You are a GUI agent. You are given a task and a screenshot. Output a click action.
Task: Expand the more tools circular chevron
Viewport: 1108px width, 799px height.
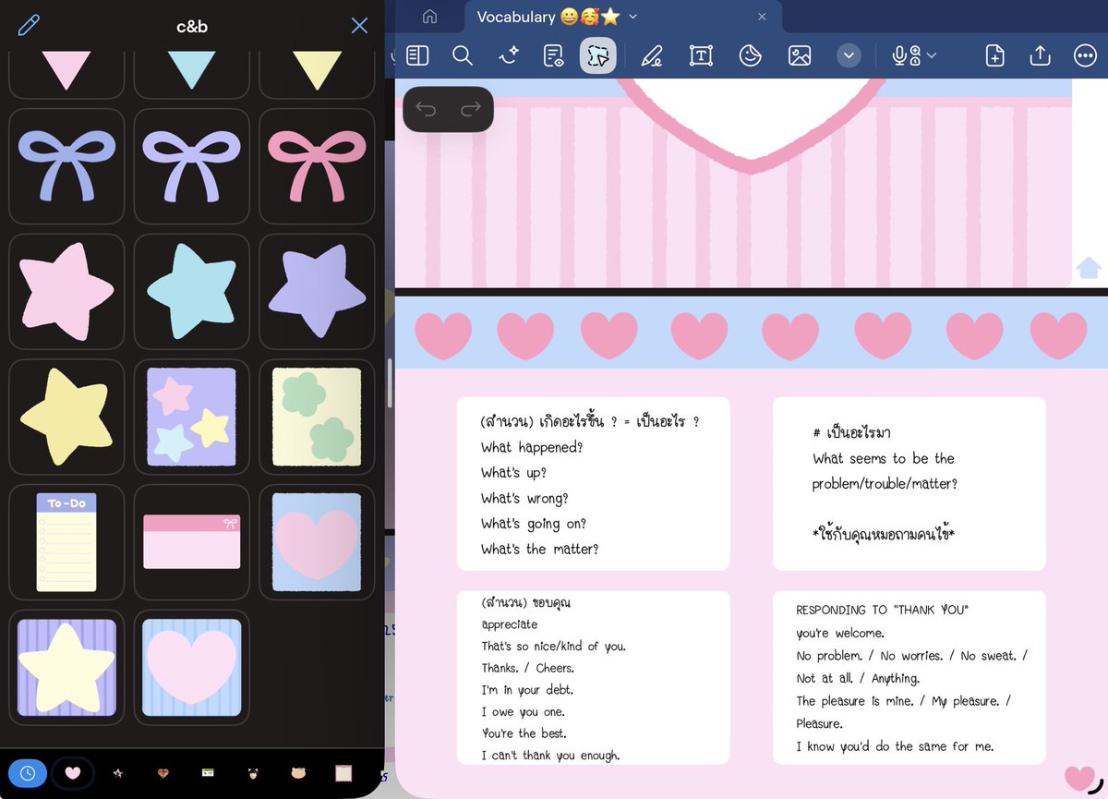pos(849,56)
